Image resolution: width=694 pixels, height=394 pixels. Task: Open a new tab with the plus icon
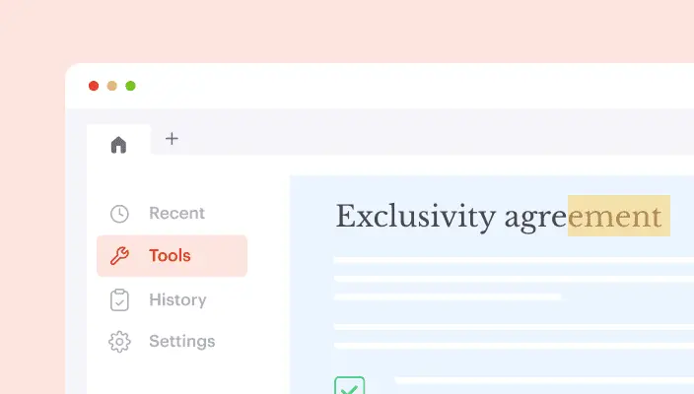click(x=172, y=139)
